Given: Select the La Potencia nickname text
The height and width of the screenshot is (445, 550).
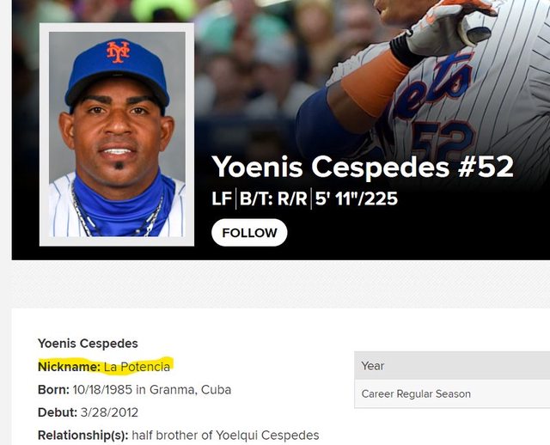Looking at the screenshot, I should click(137, 367).
